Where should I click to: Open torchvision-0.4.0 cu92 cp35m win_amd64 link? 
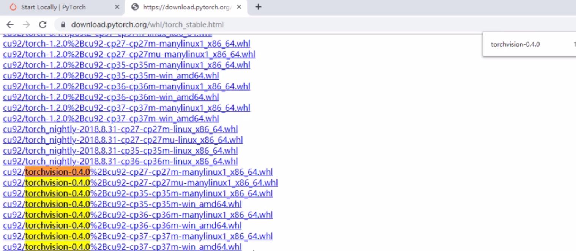pyautogui.click(x=122, y=204)
